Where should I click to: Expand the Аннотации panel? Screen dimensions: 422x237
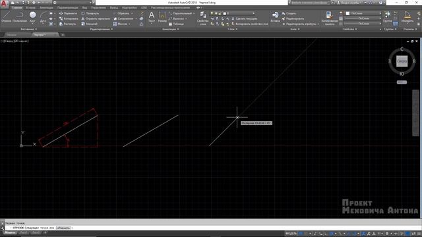[x=170, y=29]
